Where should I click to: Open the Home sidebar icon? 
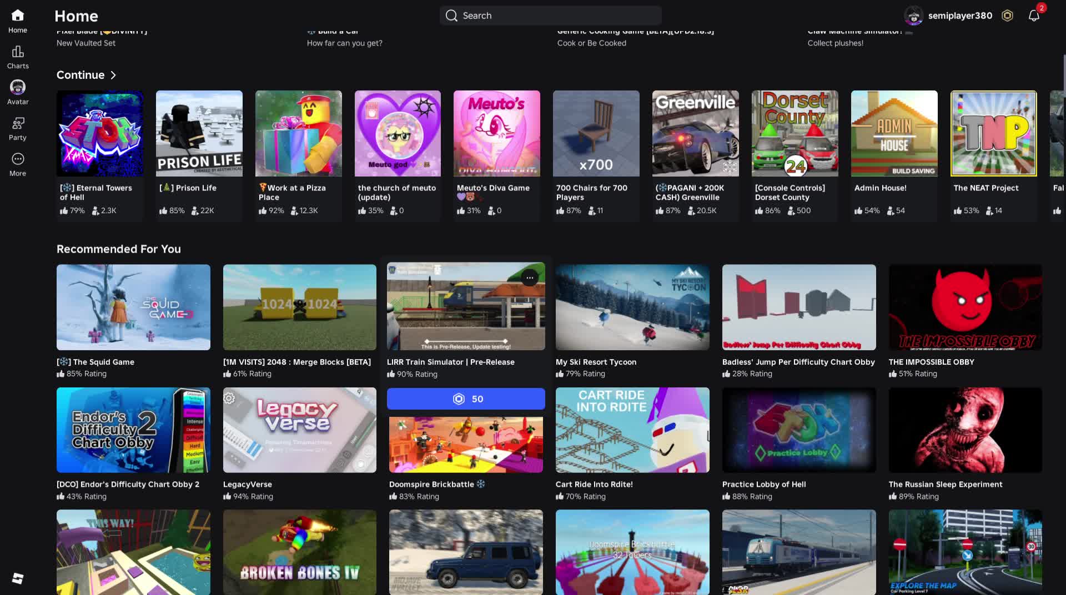click(x=18, y=16)
